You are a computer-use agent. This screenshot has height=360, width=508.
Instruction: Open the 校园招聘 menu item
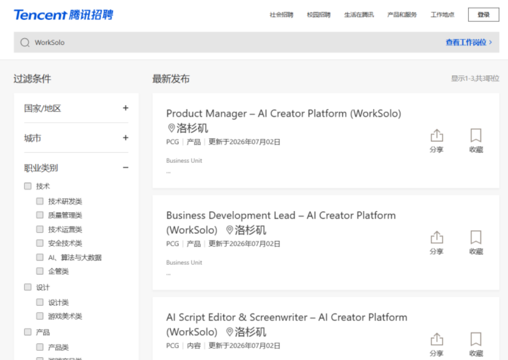[x=319, y=15]
